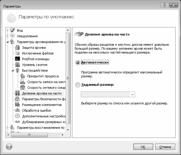181x155 pixels.
Task: Click the Отмена button
Action: [165, 147]
